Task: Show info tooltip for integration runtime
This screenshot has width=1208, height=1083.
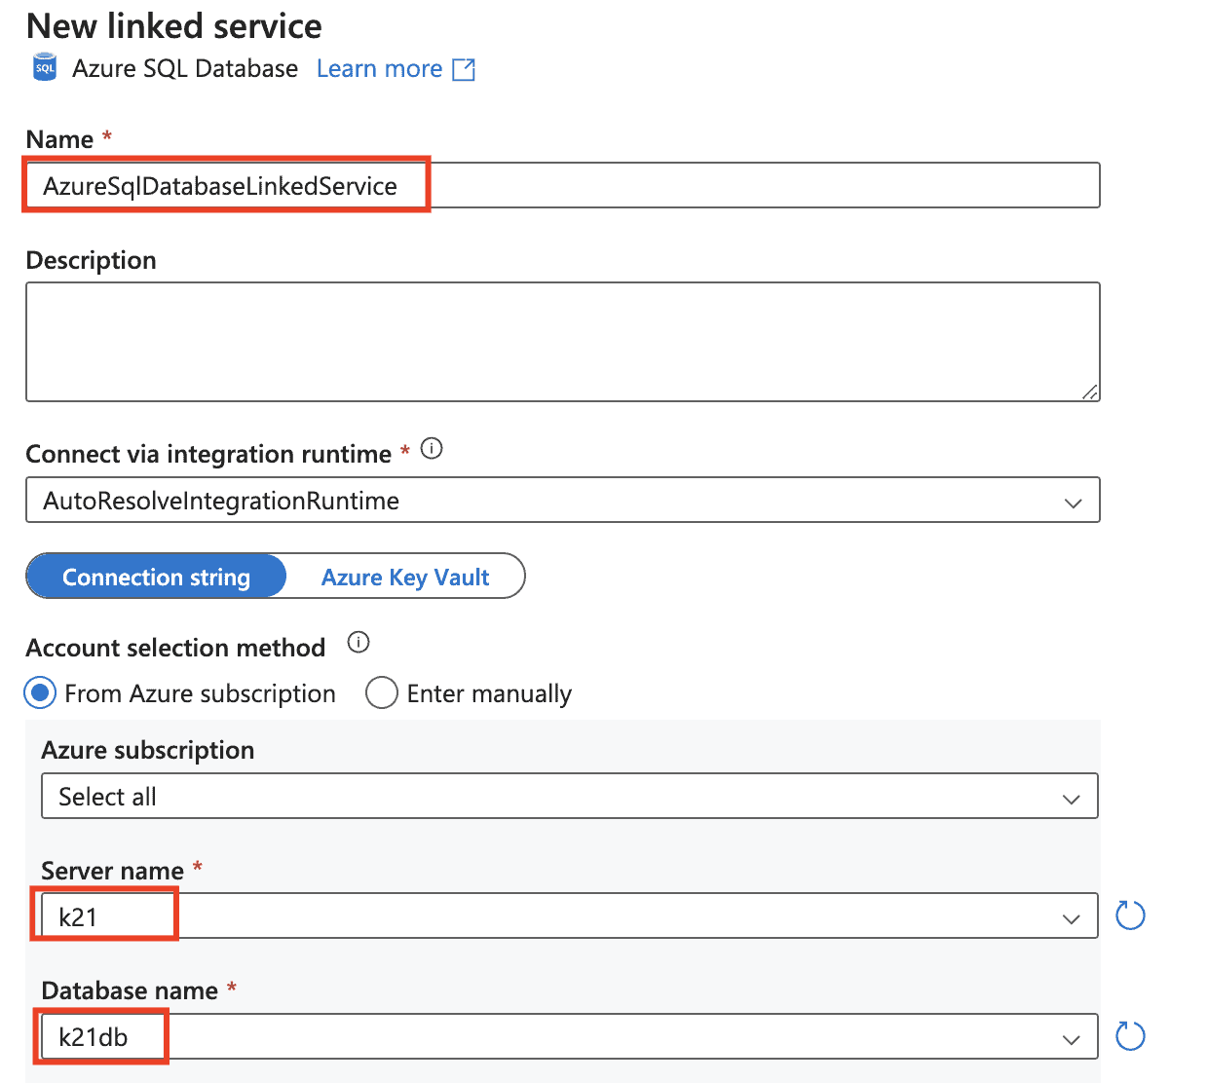Action: [432, 449]
